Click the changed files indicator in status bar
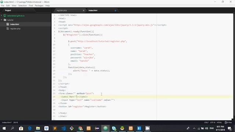 (228, 122)
